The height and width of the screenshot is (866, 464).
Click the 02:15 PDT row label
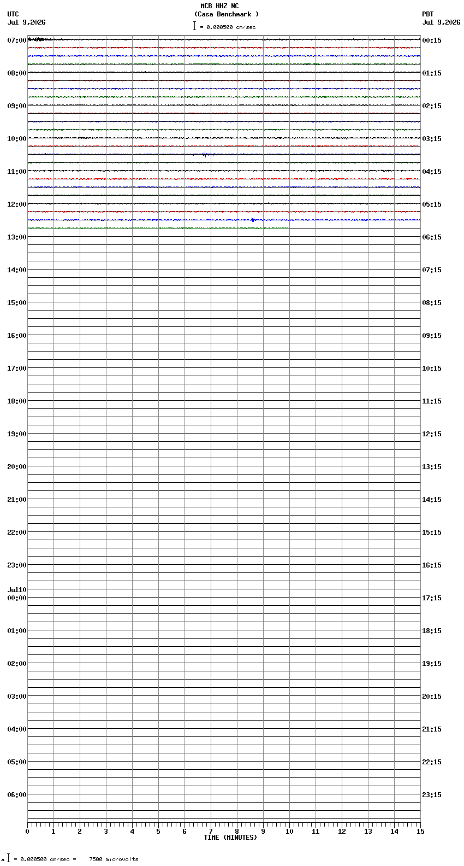432,106
